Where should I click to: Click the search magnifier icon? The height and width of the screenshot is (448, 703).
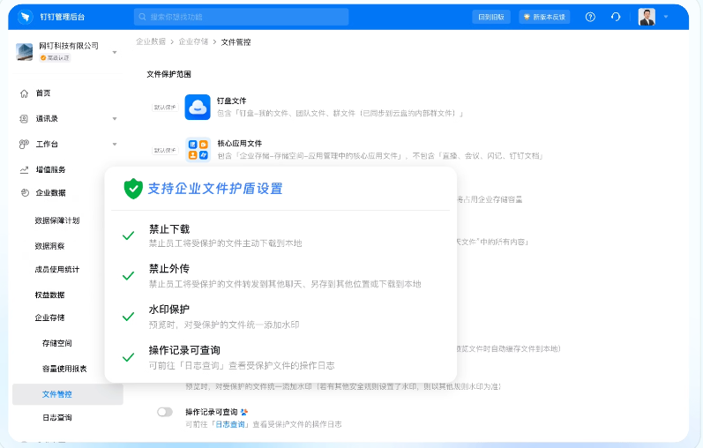(x=142, y=17)
